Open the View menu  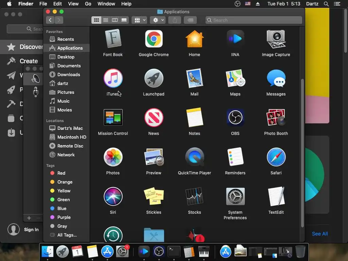point(73,4)
